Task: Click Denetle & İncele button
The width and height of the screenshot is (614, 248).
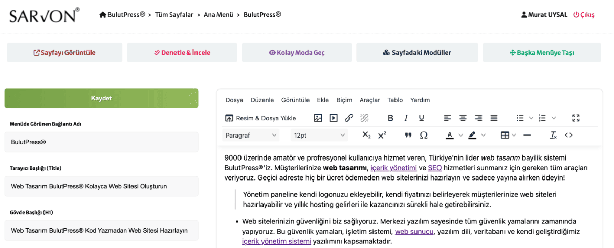Action: click(182, 53)
